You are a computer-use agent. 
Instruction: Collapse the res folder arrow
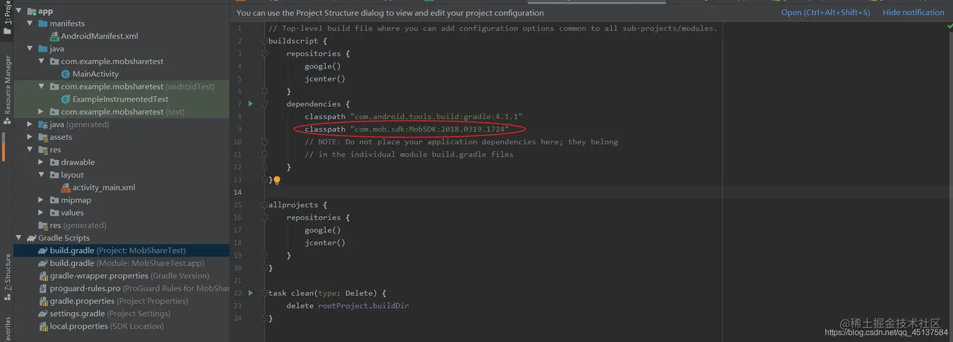coord(30,149)
